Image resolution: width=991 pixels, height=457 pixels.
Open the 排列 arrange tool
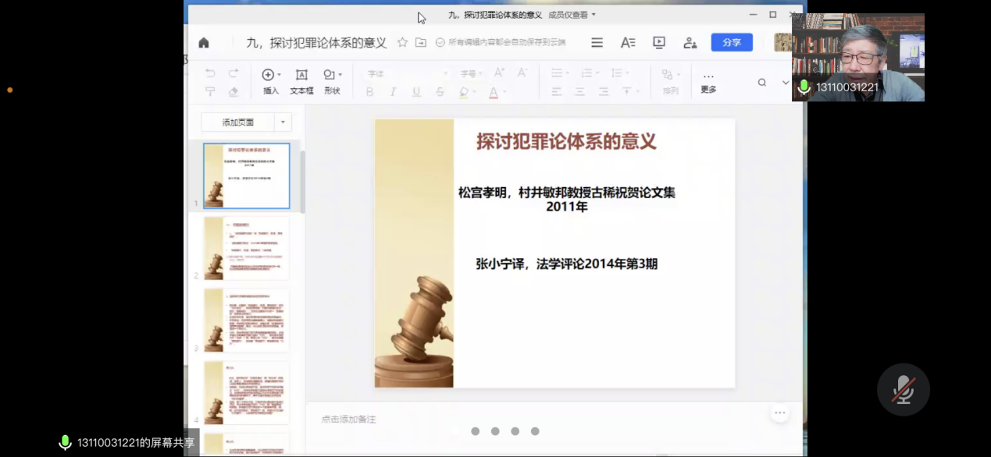coord(668,80)
